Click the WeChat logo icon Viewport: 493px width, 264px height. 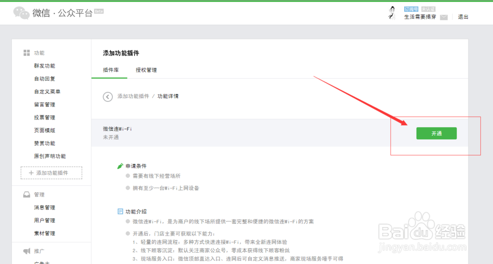[21, 13]
